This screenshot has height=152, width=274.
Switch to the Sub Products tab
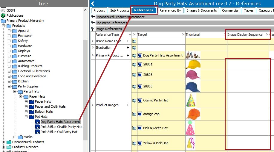[x=120, y=10]
